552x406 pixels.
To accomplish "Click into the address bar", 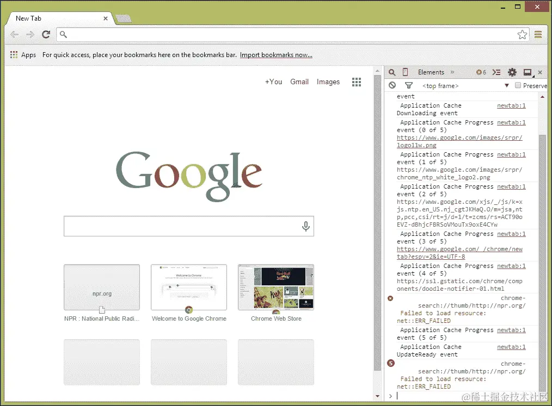I will 292,34.
